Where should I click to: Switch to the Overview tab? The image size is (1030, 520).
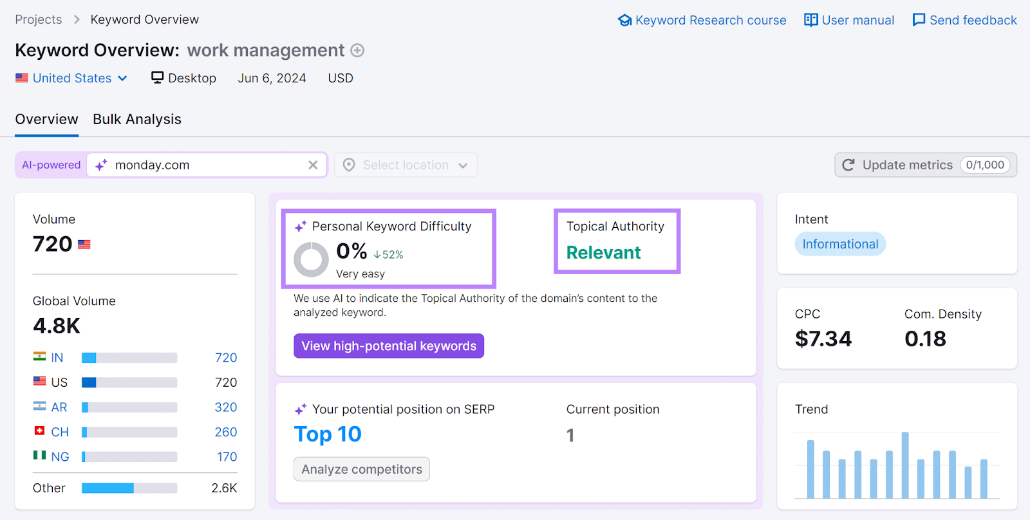click(46, 120)
